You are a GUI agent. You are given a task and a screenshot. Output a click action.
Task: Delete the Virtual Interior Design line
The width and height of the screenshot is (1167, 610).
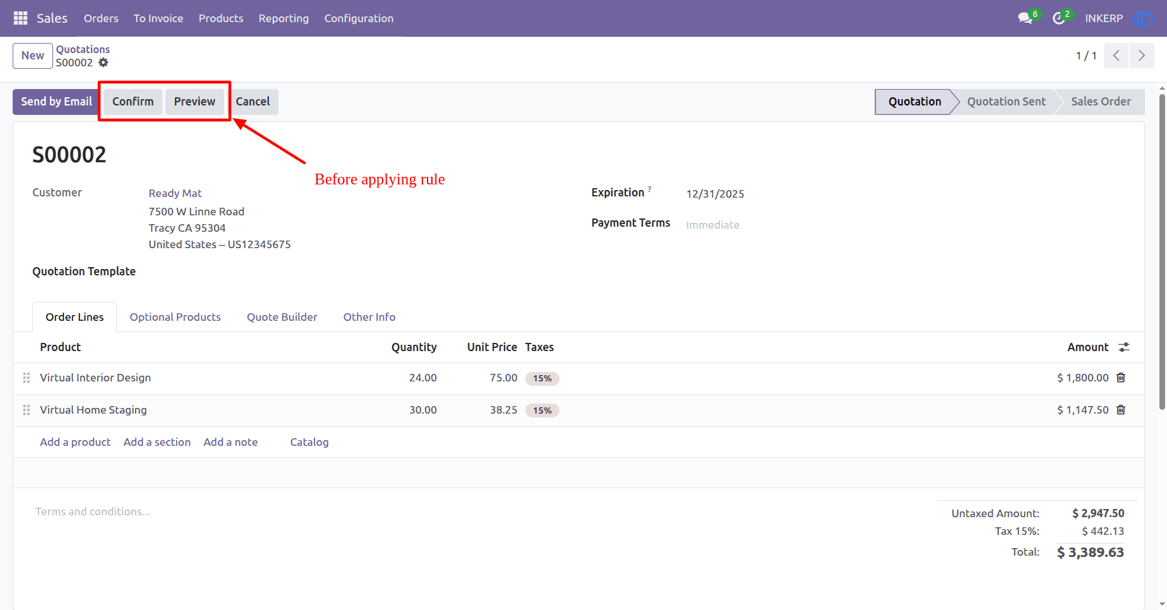(1121, 378)
